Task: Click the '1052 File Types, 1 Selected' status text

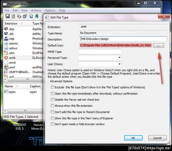Action: [x=21, y=117]
